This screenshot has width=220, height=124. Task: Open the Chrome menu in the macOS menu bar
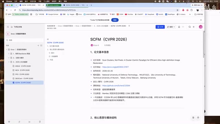(9, 1)
